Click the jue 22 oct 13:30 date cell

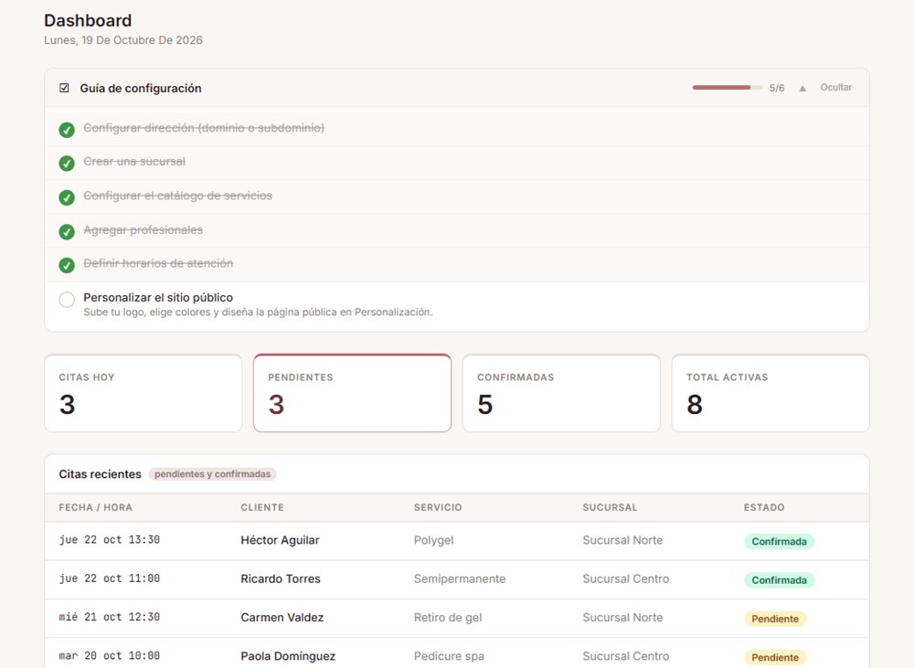pyautogui.click(x=110, y=540)
